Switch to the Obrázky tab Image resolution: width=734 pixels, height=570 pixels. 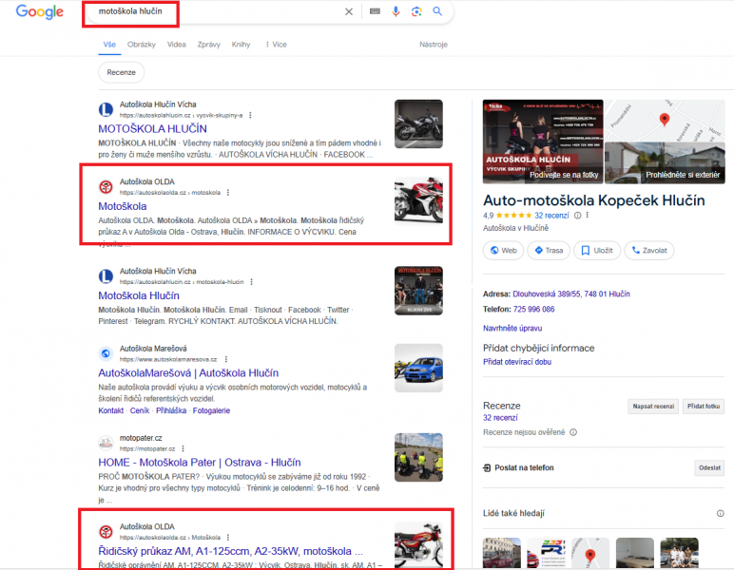coord(142,45)
